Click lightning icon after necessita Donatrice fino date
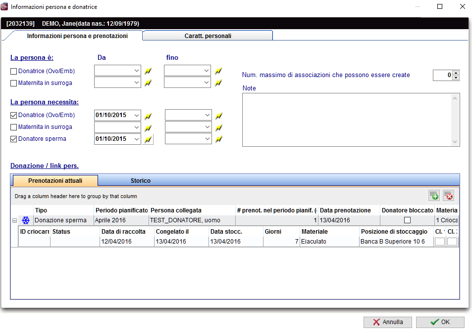The height and width of the screenshot is (330, 472). [x=219, y=116]
